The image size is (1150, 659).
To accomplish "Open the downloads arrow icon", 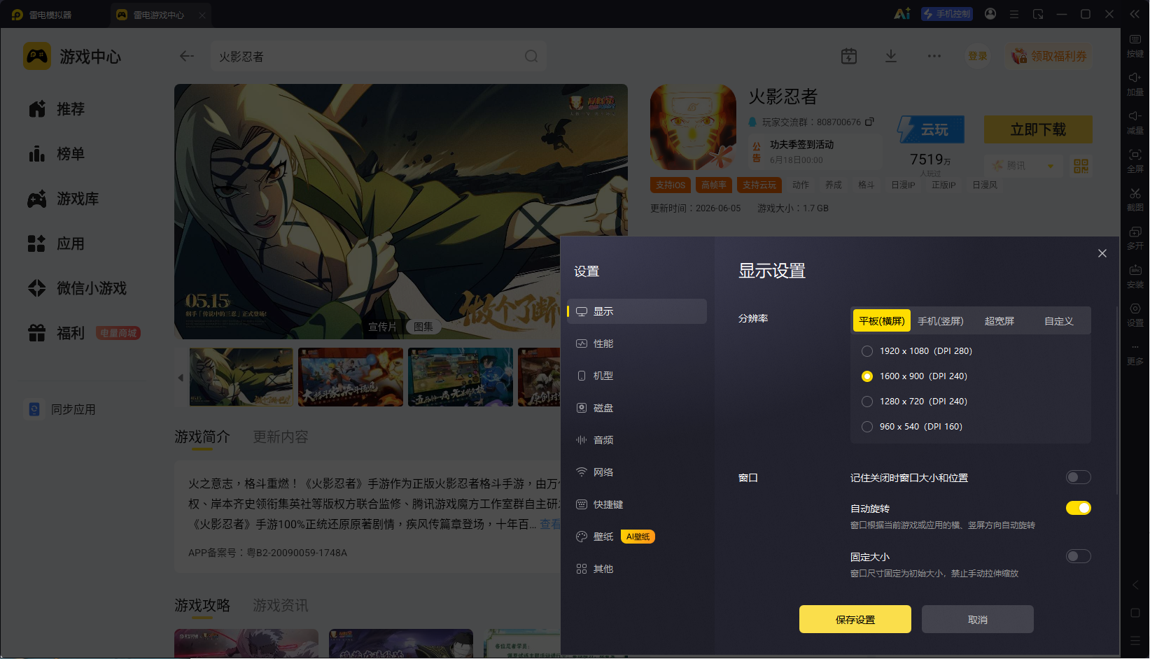I will [891, 56].
